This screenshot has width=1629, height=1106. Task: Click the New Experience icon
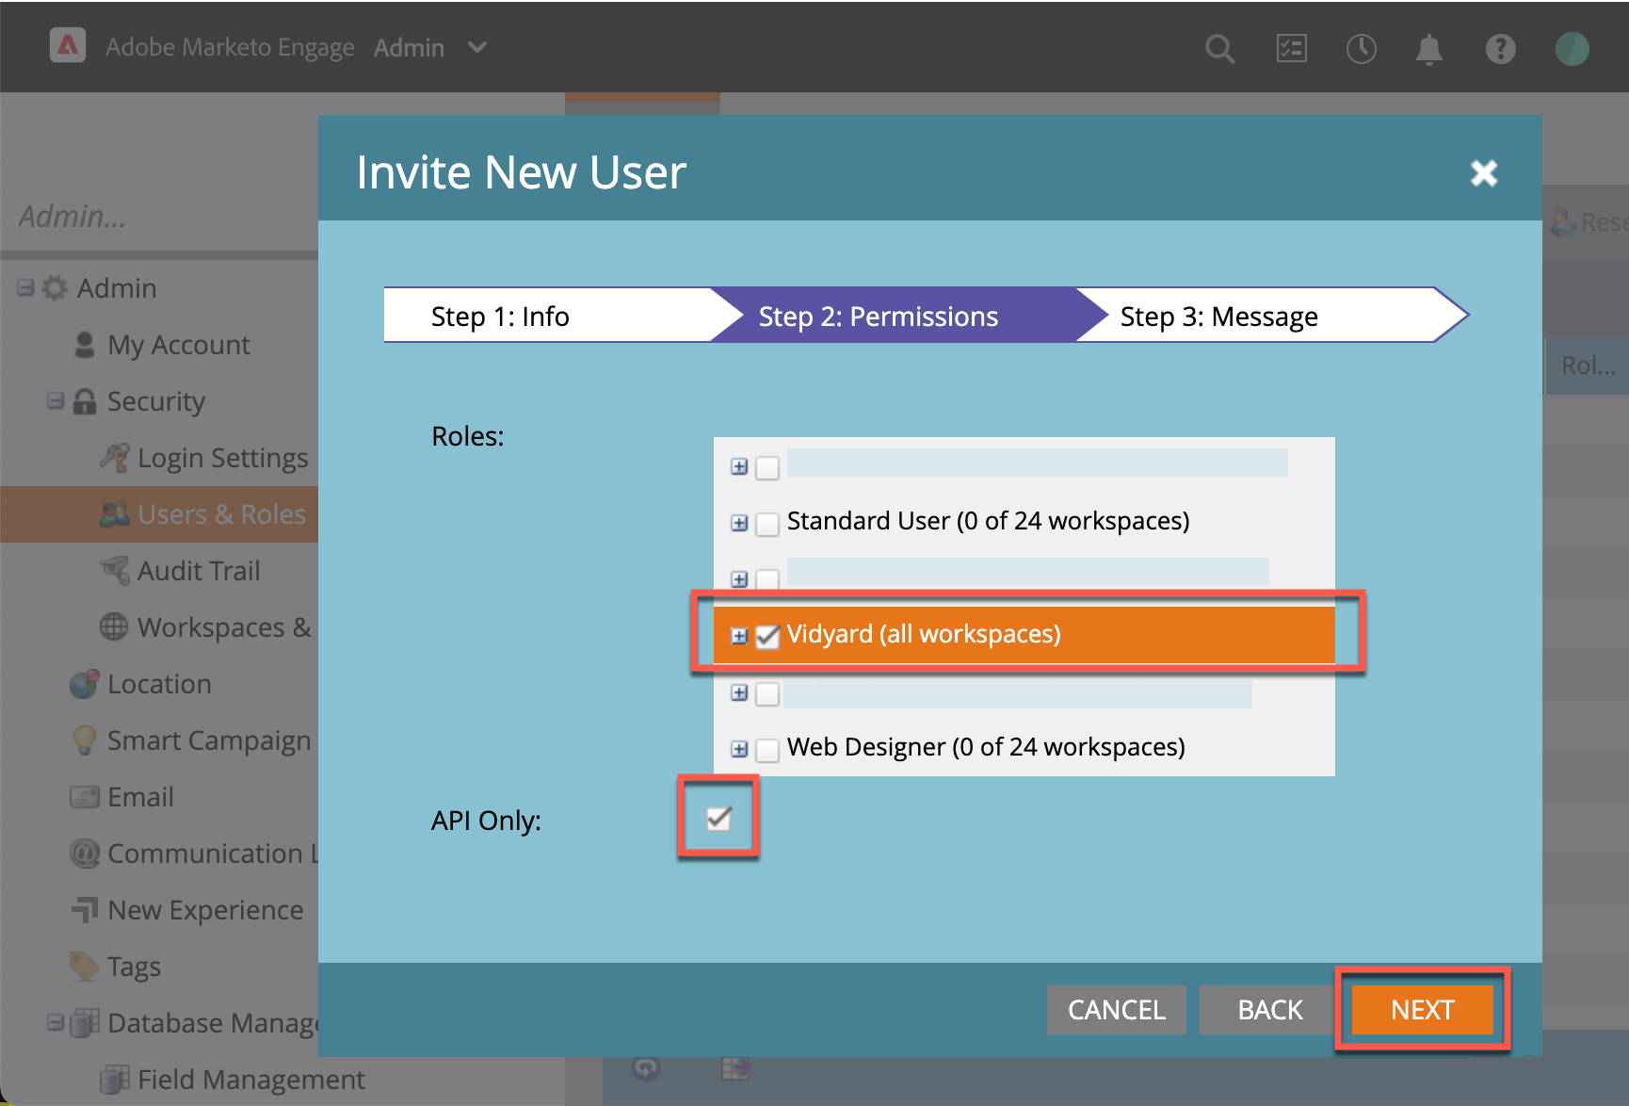(x=85, y=910)
